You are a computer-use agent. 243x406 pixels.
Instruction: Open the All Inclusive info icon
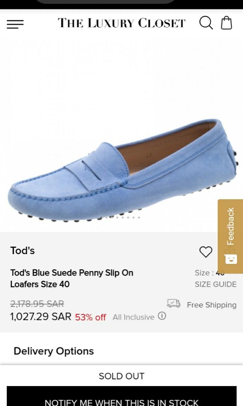click(163, 317)
